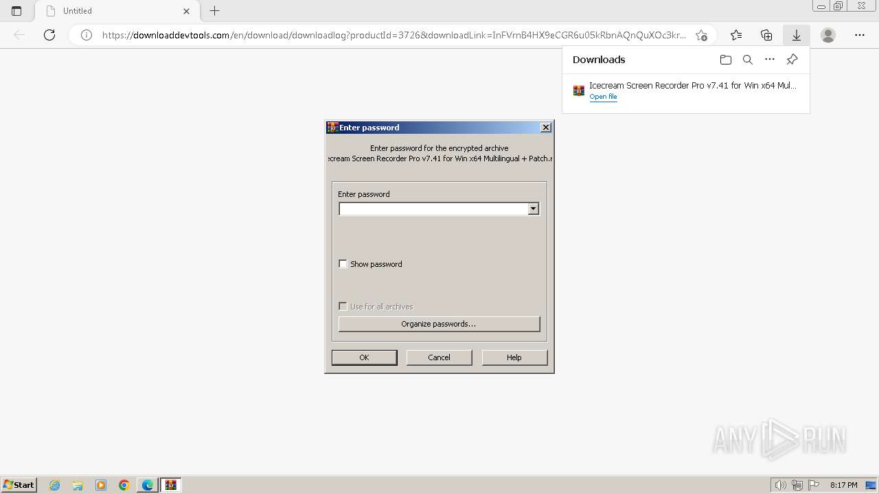The height and width of the screenshot is (494, 879).
Task: Go back to previous page
Action: pyautogui.click(x=19, y=35)
